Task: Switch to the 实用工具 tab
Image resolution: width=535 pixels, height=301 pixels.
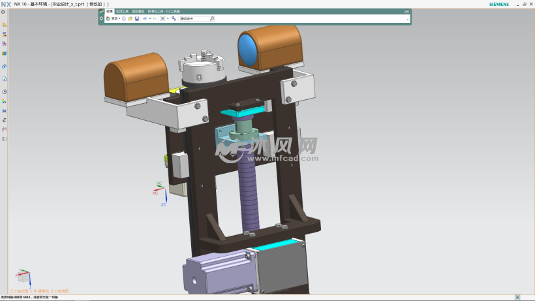Action: pos(122,11)
